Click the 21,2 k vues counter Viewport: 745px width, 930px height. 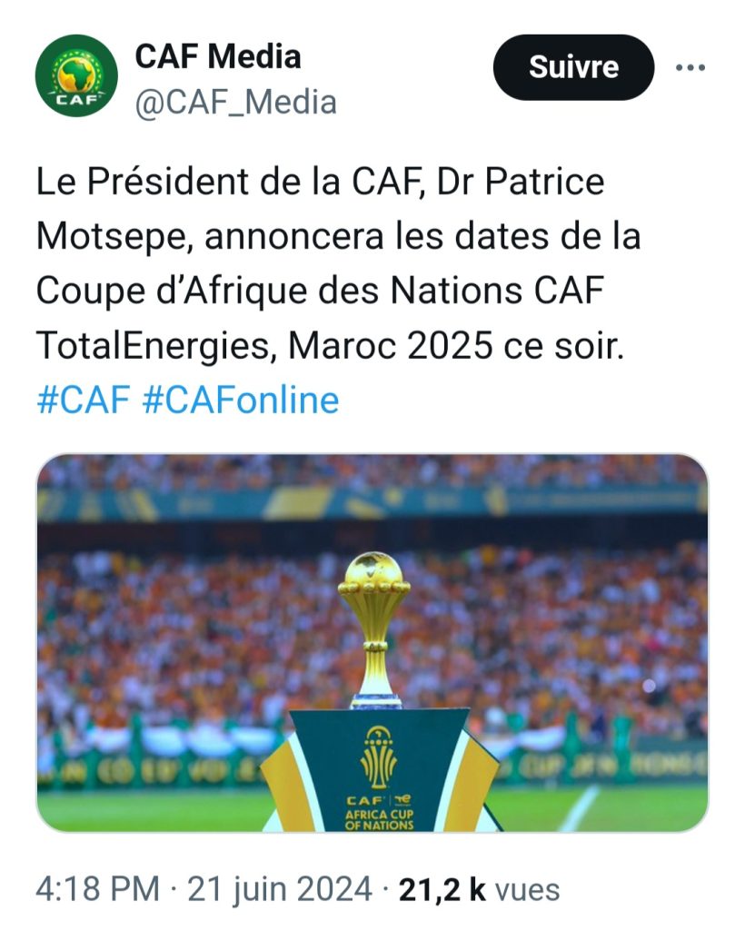coord(480,889)
